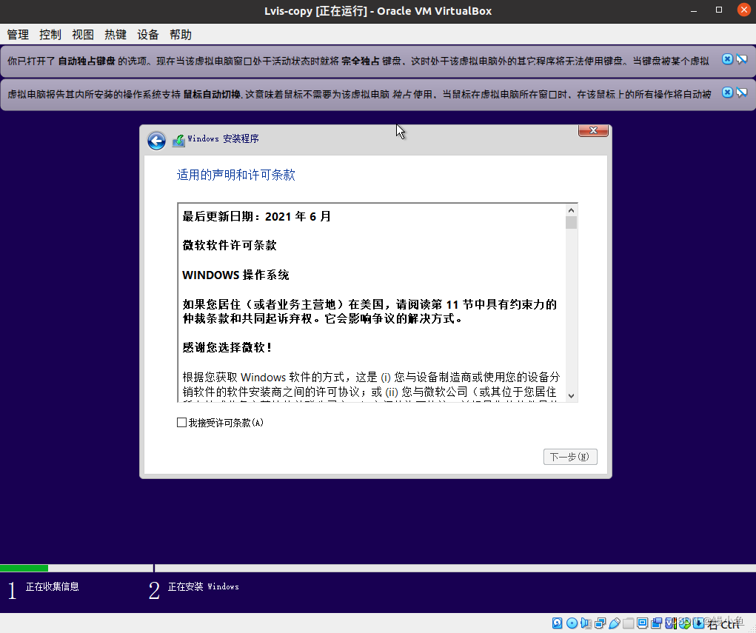This screenshot has height=633, width=756.
Task: Click the 右 Ctrl host key indicator
Action: [x=723, y=624]
